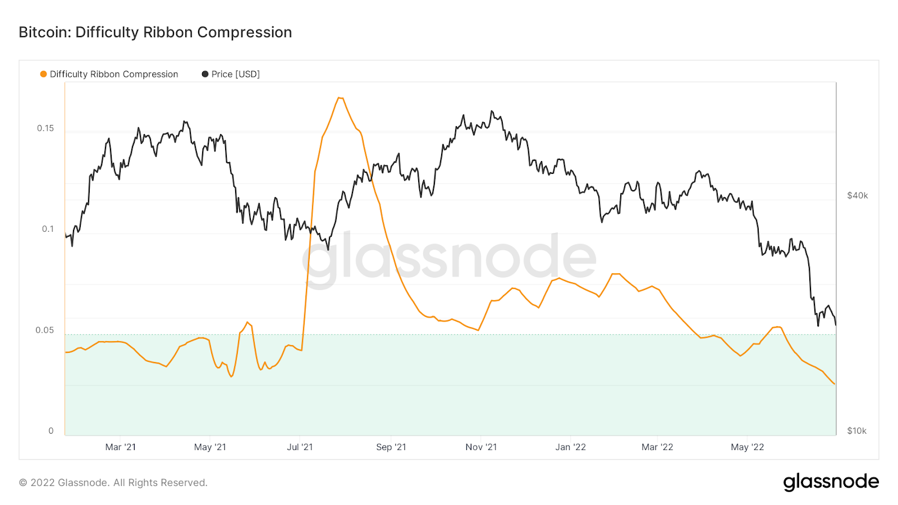Select the Jan '22 x-axis label
Screen dimensions: 898x505
571,447
